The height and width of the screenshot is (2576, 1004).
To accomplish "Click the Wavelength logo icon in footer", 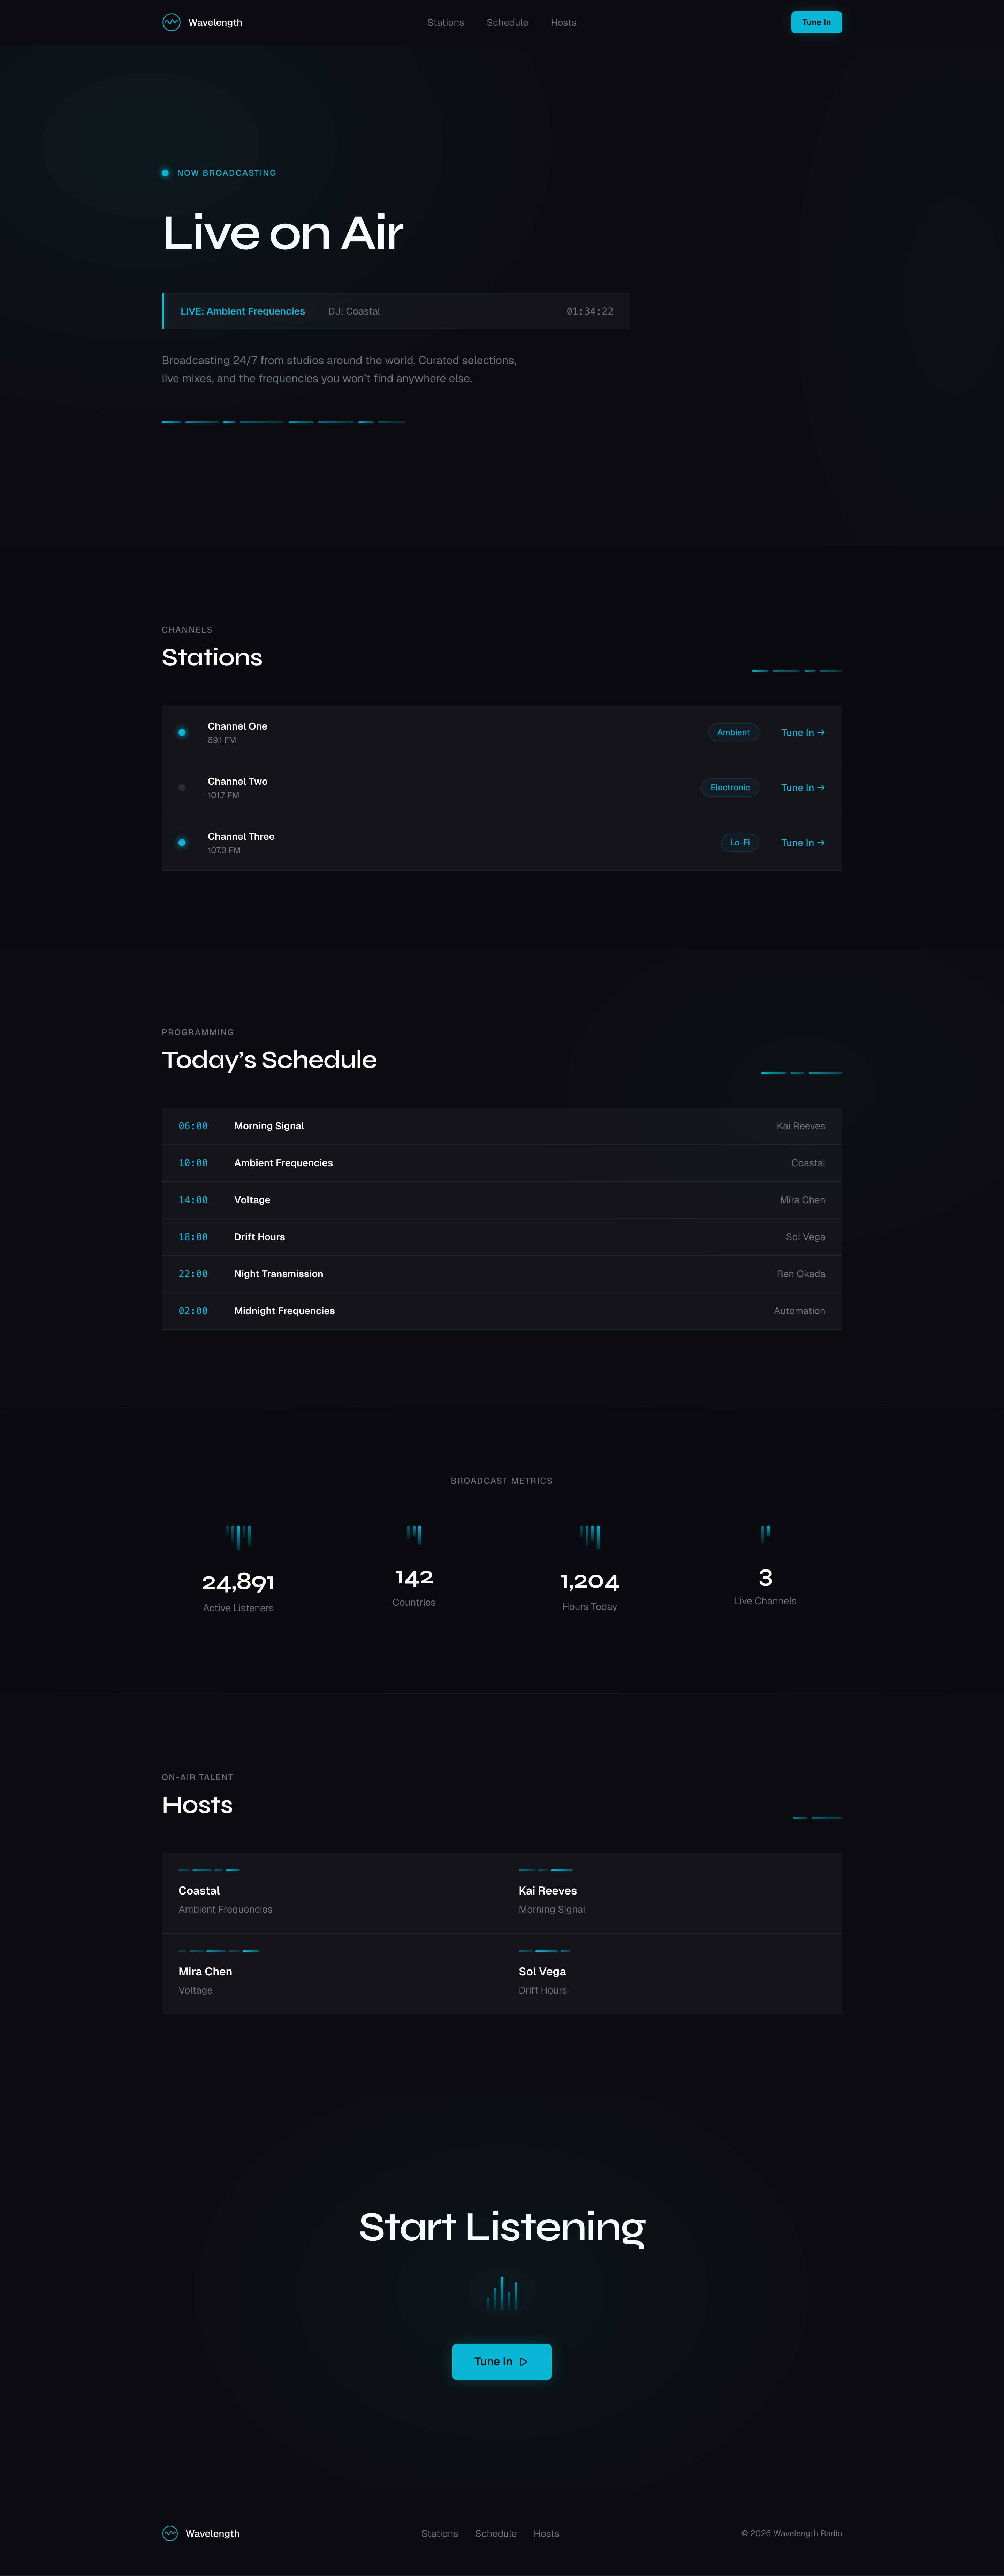I will tap(170, 2533).
